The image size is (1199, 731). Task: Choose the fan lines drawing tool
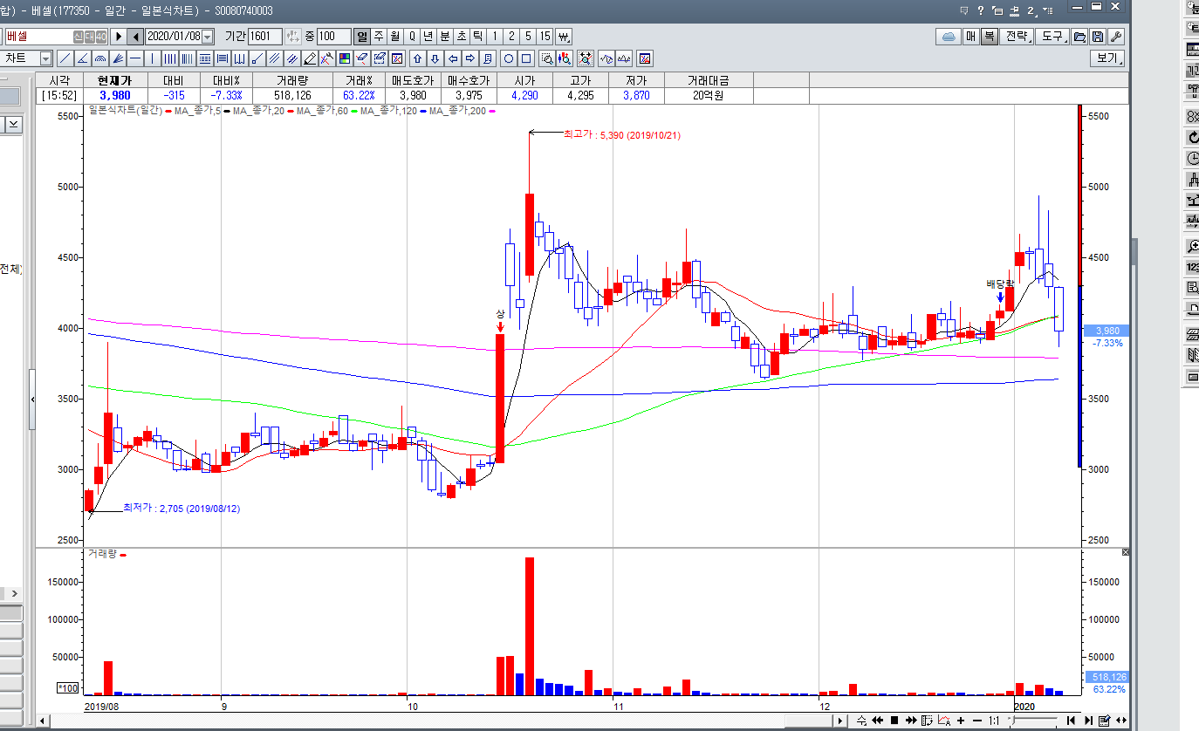click(118, 58)
